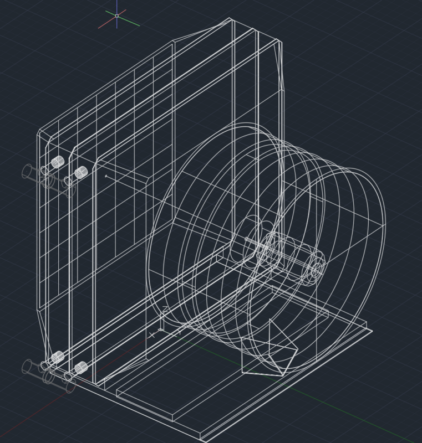Click the X axis label of the UCS icon
This screenshot has height=443, width=422.
pyautogui.click(x=152, y=336)
